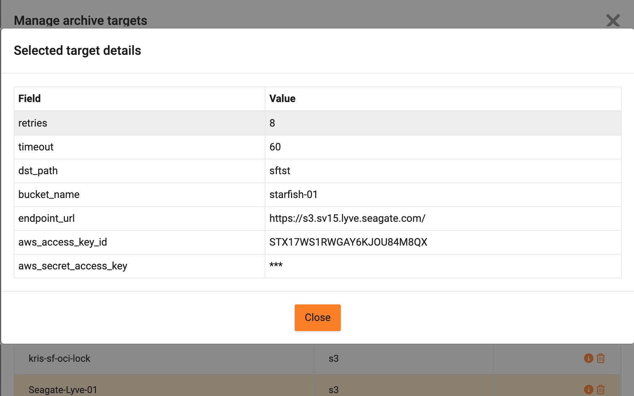This screenshot has width=634, height=396.
Task: Click the access key ID value STX17WS1...
Action: point(348,242)
